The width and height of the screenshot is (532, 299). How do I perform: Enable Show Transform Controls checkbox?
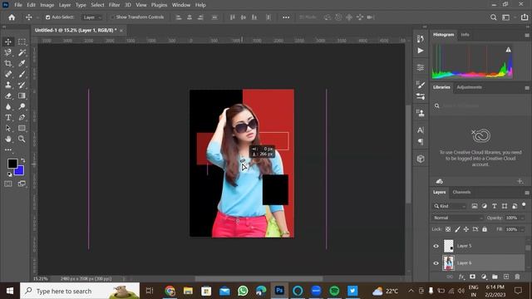[x=112, y=17]
